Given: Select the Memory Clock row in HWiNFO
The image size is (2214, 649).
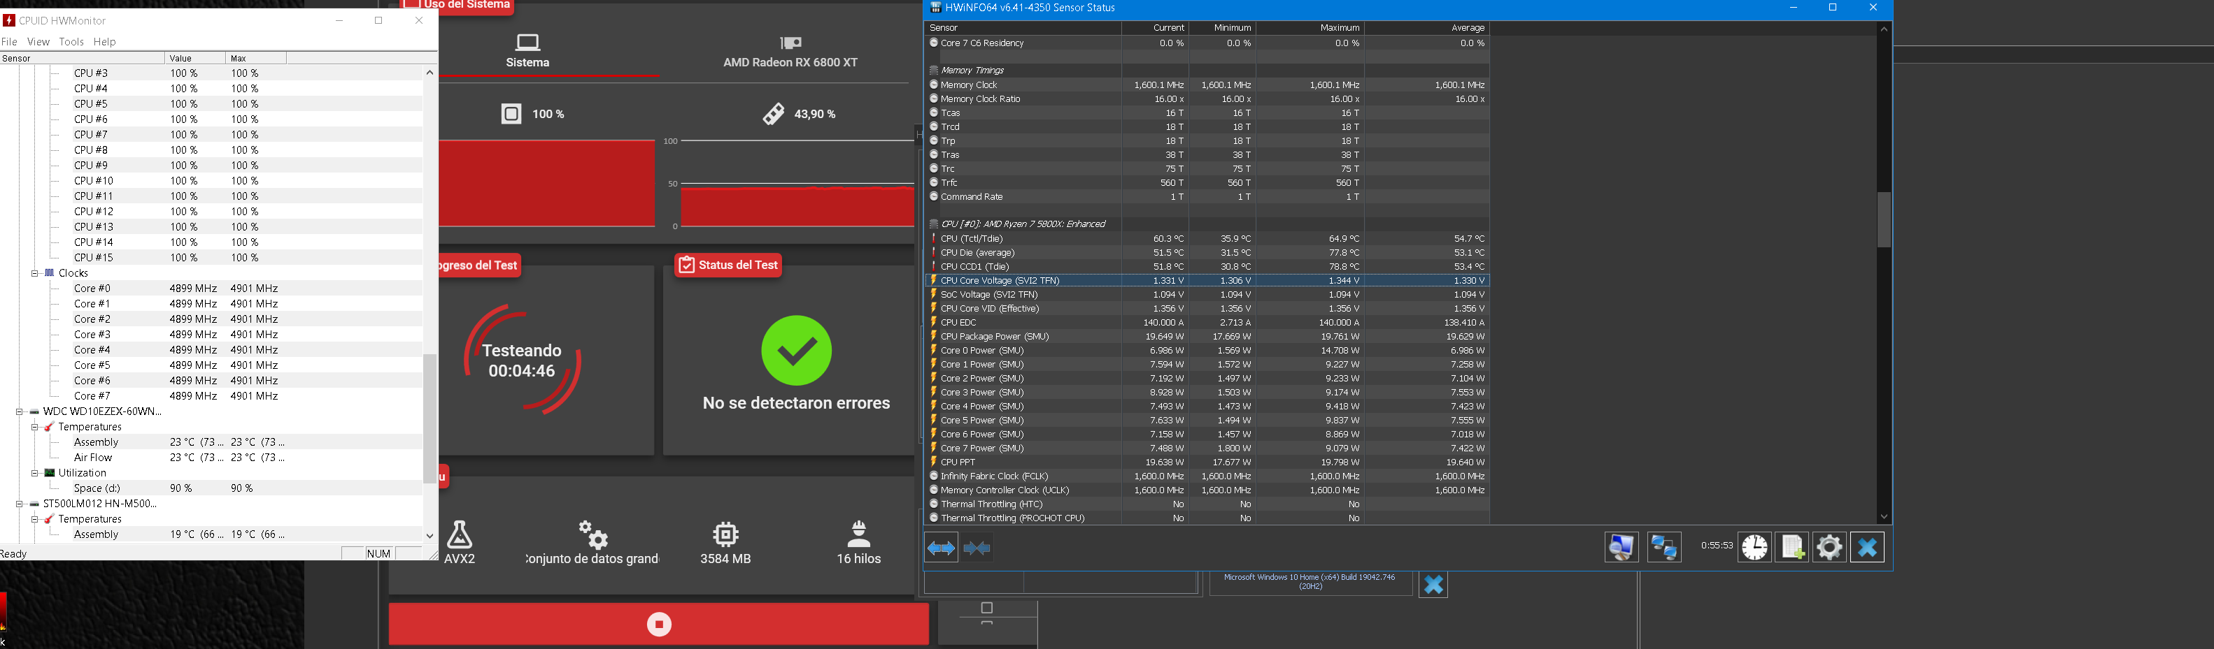Looking at the screenshot, I should 1207,85.
